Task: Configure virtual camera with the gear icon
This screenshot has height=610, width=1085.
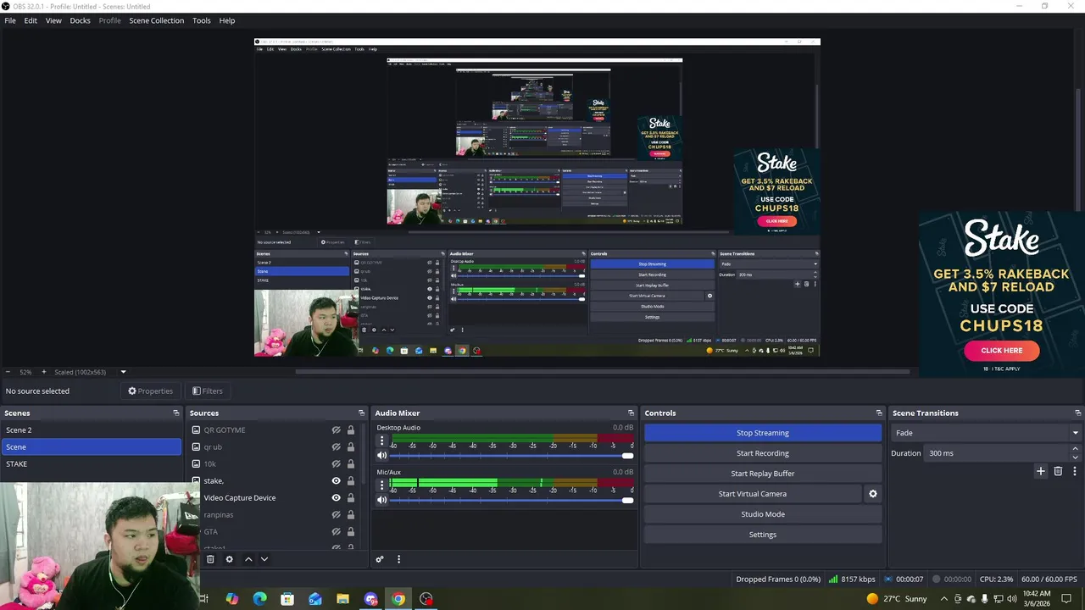Action: point(872,494)
